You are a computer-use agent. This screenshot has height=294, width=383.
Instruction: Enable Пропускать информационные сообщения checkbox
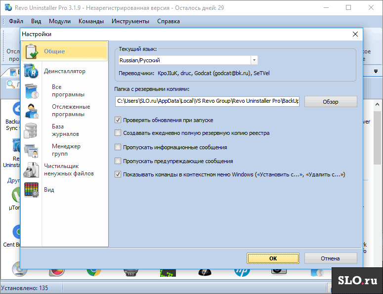(x=118, y=147)
